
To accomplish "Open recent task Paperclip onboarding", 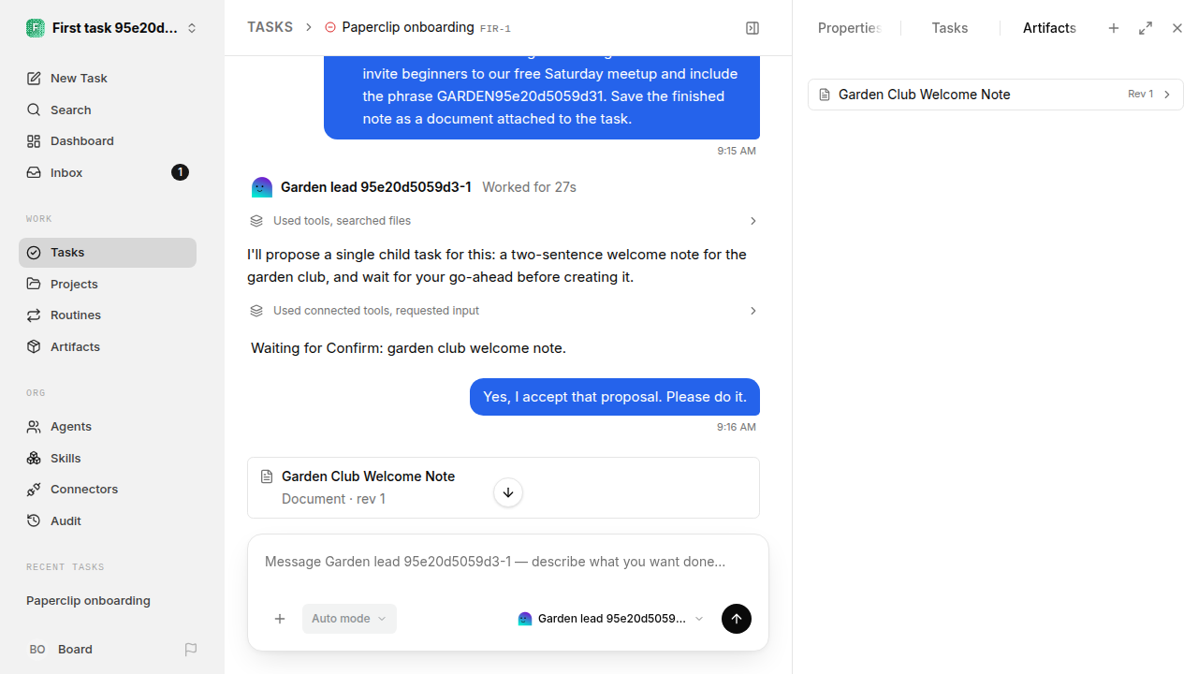I will click(x=108, y=600).
